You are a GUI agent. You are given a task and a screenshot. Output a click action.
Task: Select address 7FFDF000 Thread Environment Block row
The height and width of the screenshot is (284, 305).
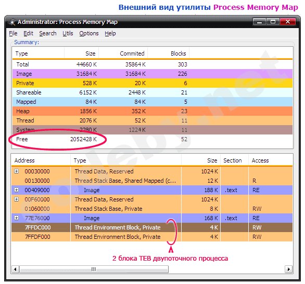(152, 237)
